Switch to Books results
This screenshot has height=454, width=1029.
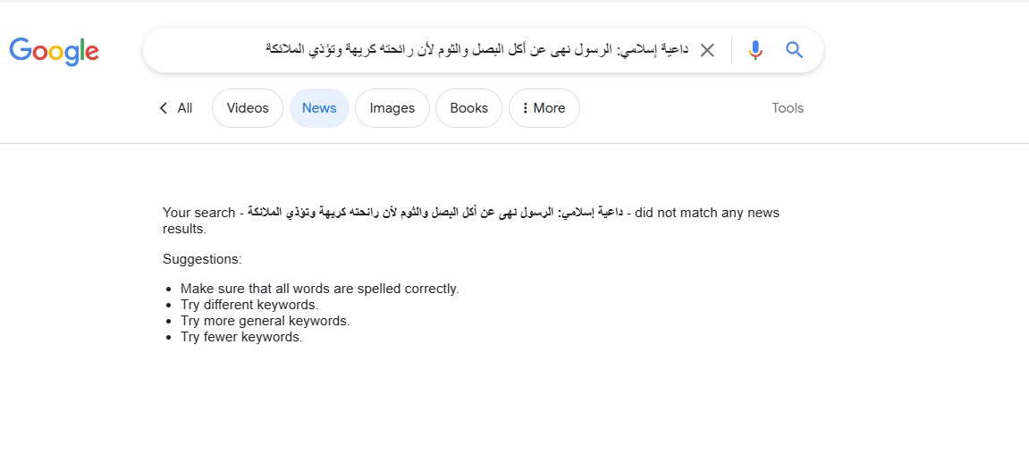469,108
